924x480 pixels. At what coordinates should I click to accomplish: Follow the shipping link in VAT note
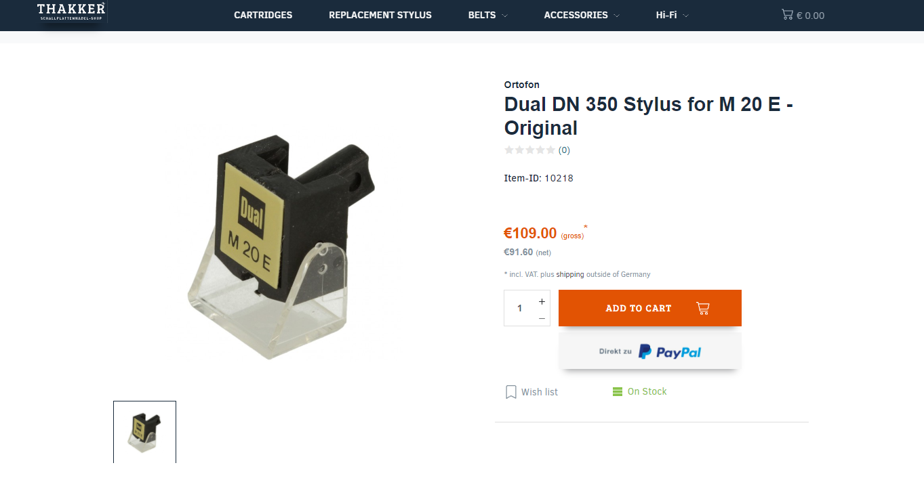tap(570, 274)
